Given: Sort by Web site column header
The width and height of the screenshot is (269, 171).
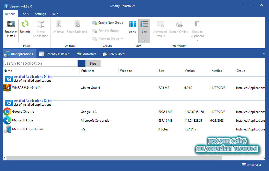Looking at the screenshot, I should pyautogui.click(x=126, y=71).
